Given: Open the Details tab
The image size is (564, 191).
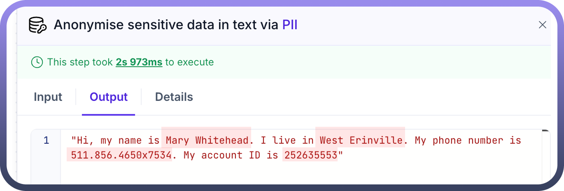Looking at the screenshot, I should coord(174,97).
